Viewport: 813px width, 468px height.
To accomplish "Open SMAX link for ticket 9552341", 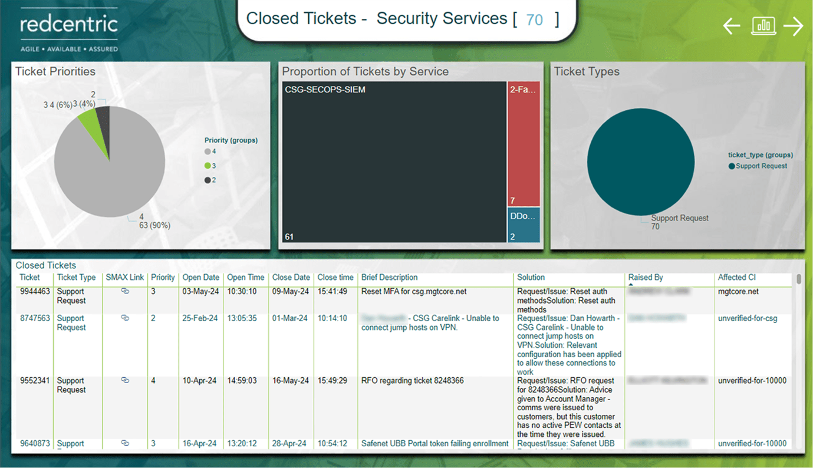I will coord(125,380).
